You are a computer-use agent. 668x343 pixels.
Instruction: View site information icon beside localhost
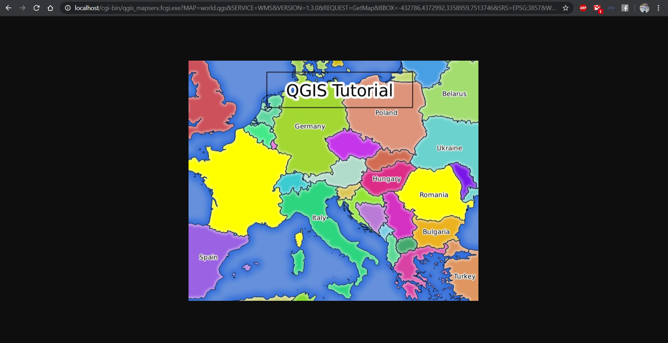(x=68, y=8)
